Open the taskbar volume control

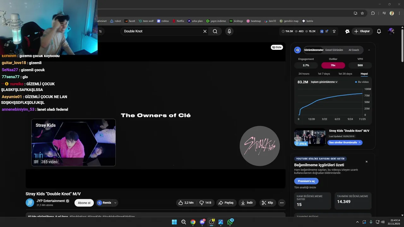point(383,222)
